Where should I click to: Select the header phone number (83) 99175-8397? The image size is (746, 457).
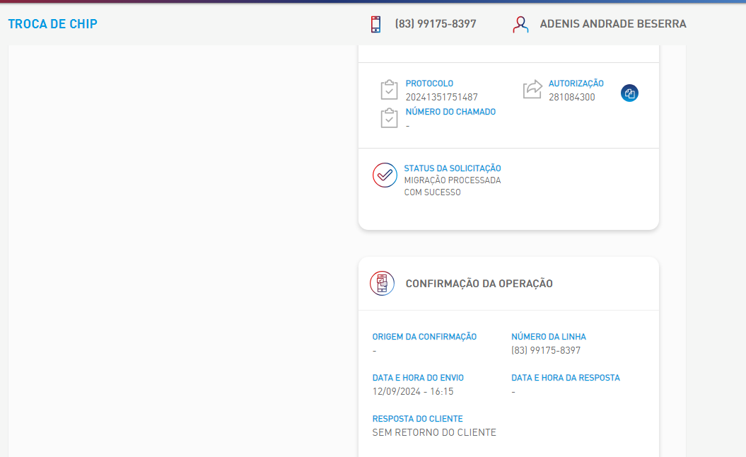pyautogui.click(x=436, y=24)
